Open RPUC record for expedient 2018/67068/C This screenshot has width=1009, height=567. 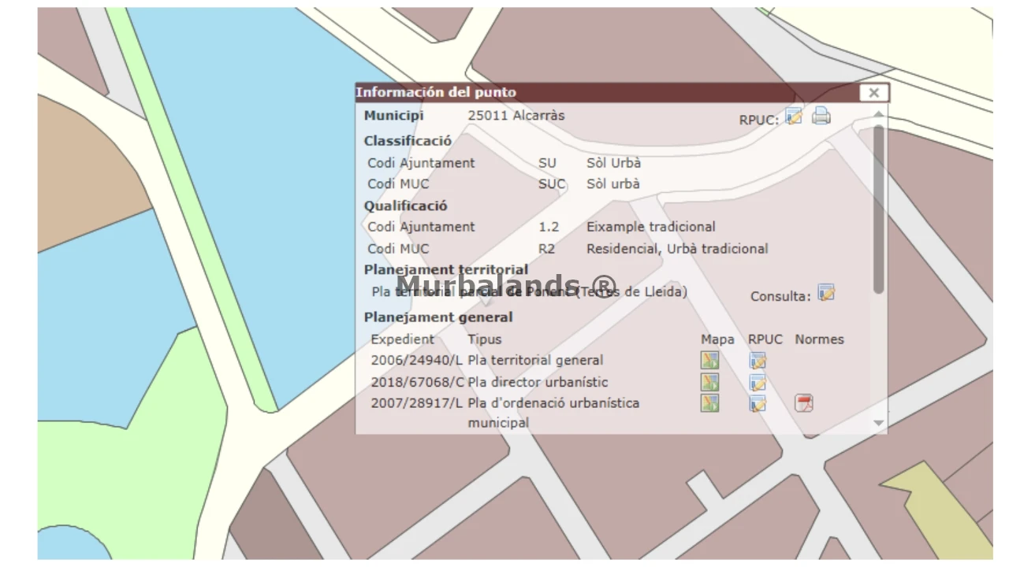[x=758, y=383]
